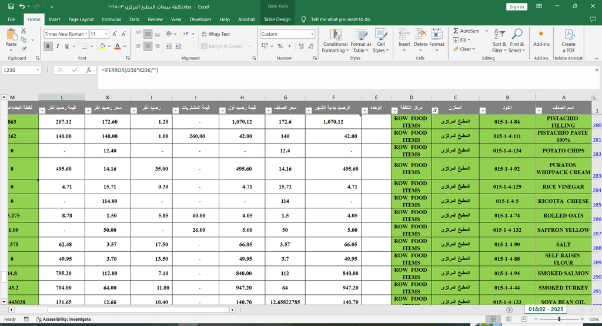Viewport: 602px width, 326px height.
Task: Switch to the Insert tab
Action: pos(55,19)
